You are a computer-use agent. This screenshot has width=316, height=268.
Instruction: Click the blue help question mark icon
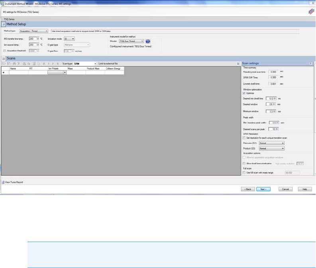[x=148, y=42]
